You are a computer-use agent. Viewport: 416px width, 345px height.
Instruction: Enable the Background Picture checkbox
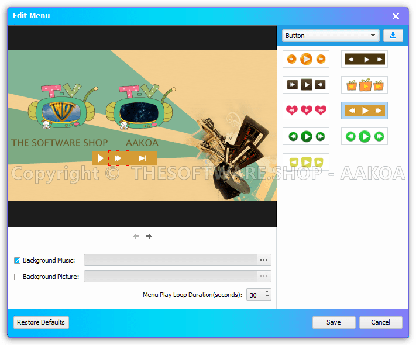point(18,277)
